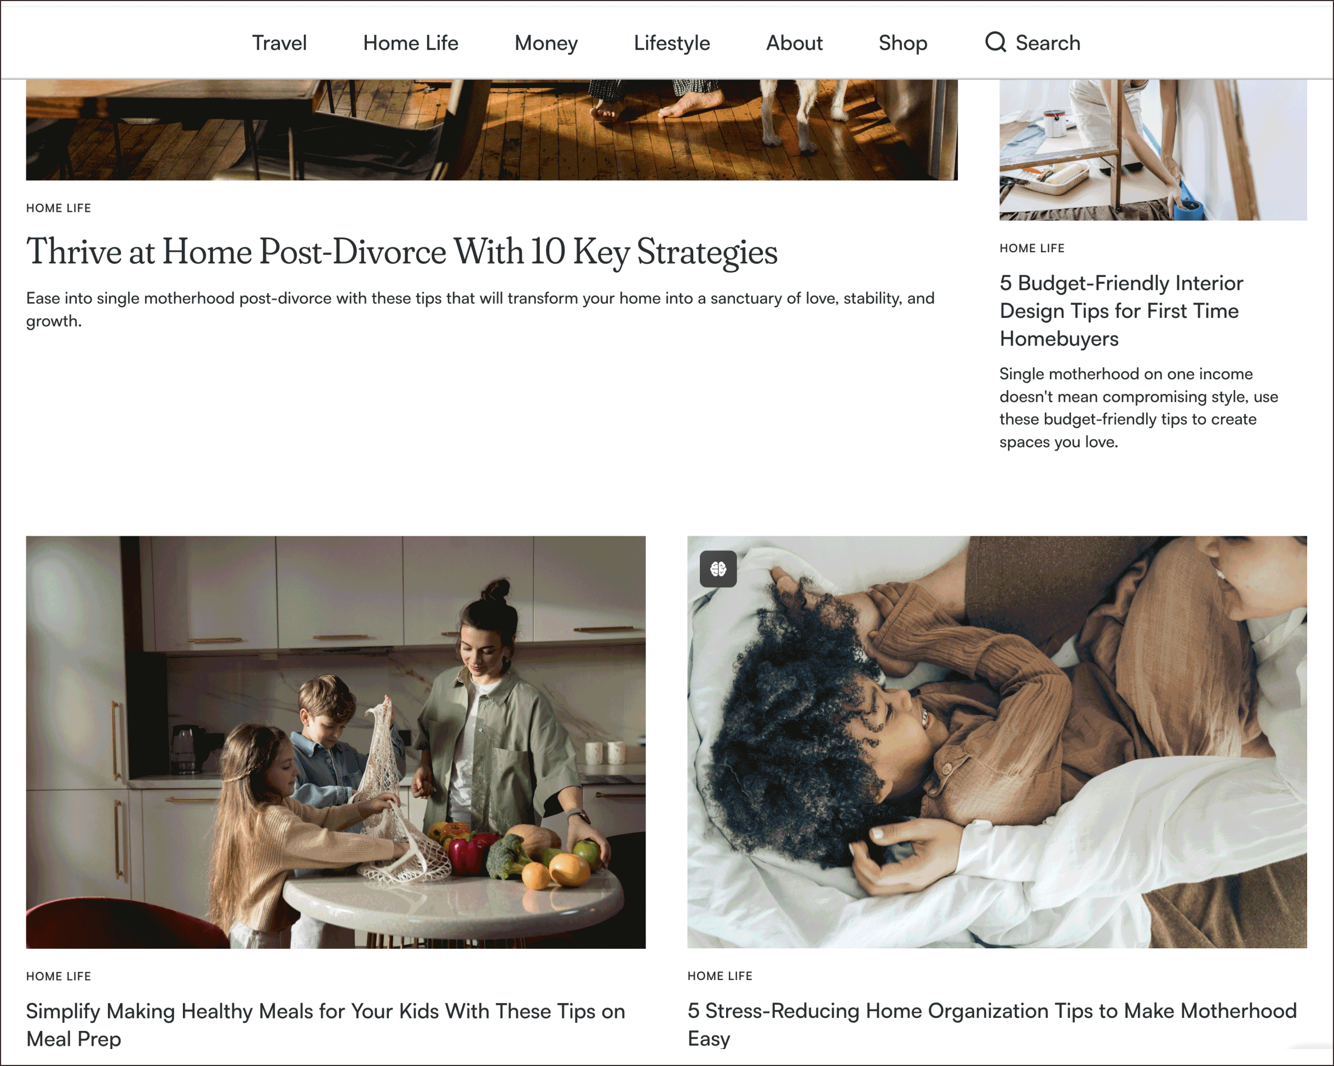Screen dimensions: 1334x1066
Task: Go to the Money section
Action: (x=547, y=43)
